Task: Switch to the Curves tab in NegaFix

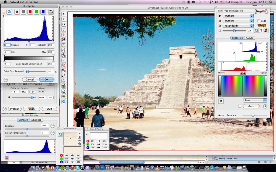Action: (x=250, y=38)
